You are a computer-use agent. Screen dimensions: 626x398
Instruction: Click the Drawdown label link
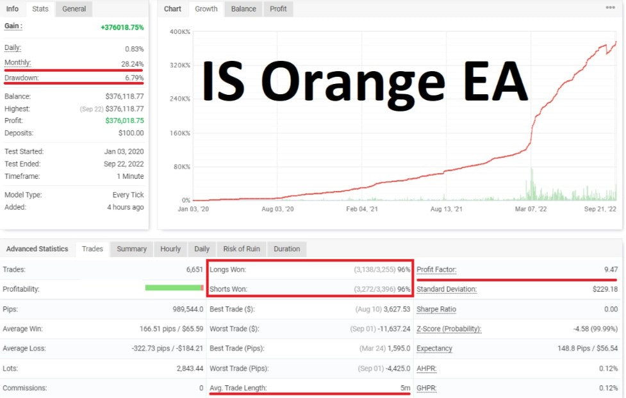point(22,78)
